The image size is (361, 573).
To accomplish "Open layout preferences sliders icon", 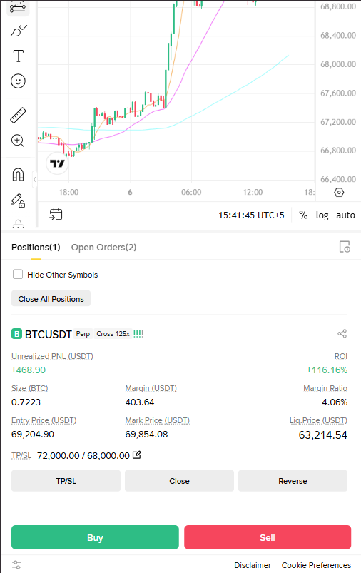I will (17, 564).
